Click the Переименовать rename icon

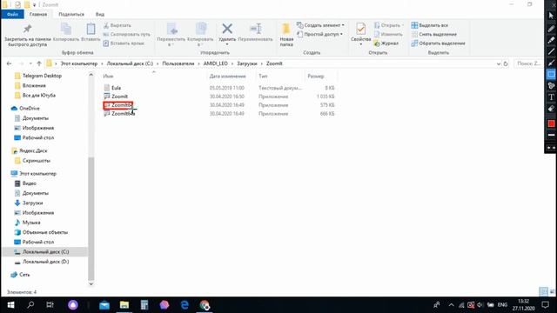(x=255, y=29)
